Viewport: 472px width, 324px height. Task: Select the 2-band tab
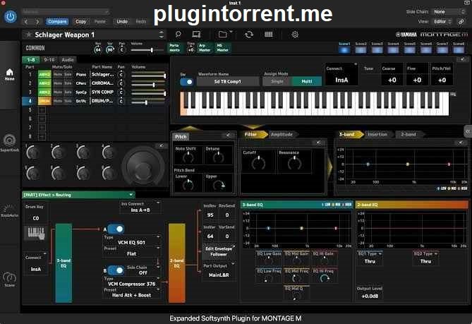click(409, 134)
